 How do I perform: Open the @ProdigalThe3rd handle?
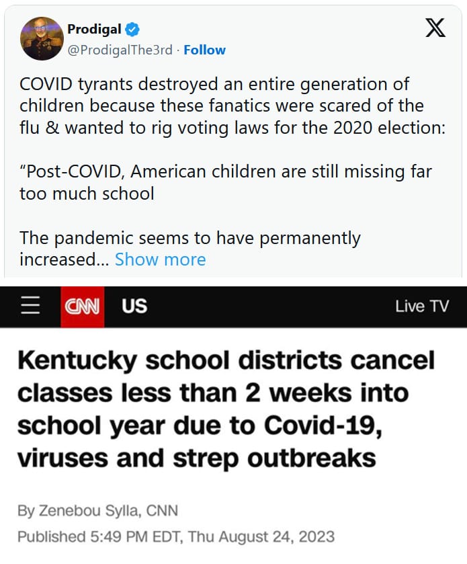(120, 50)
